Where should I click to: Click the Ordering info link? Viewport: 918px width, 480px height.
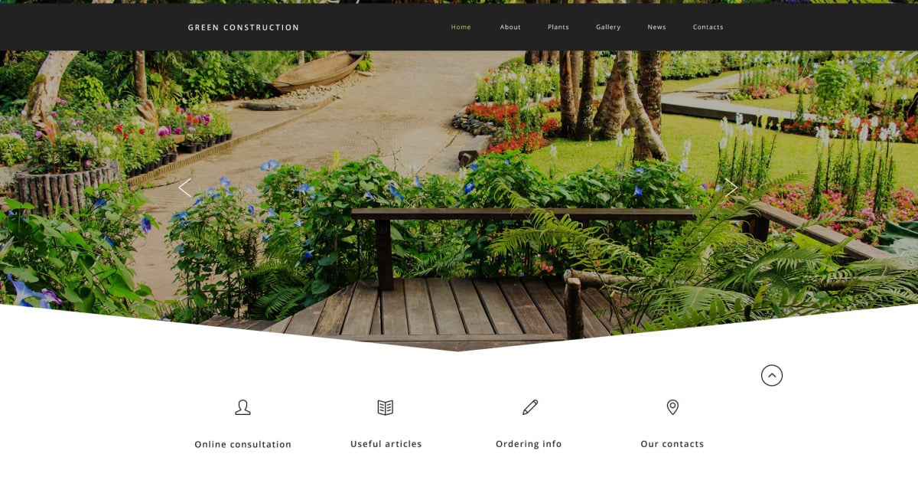click(529, 444)
